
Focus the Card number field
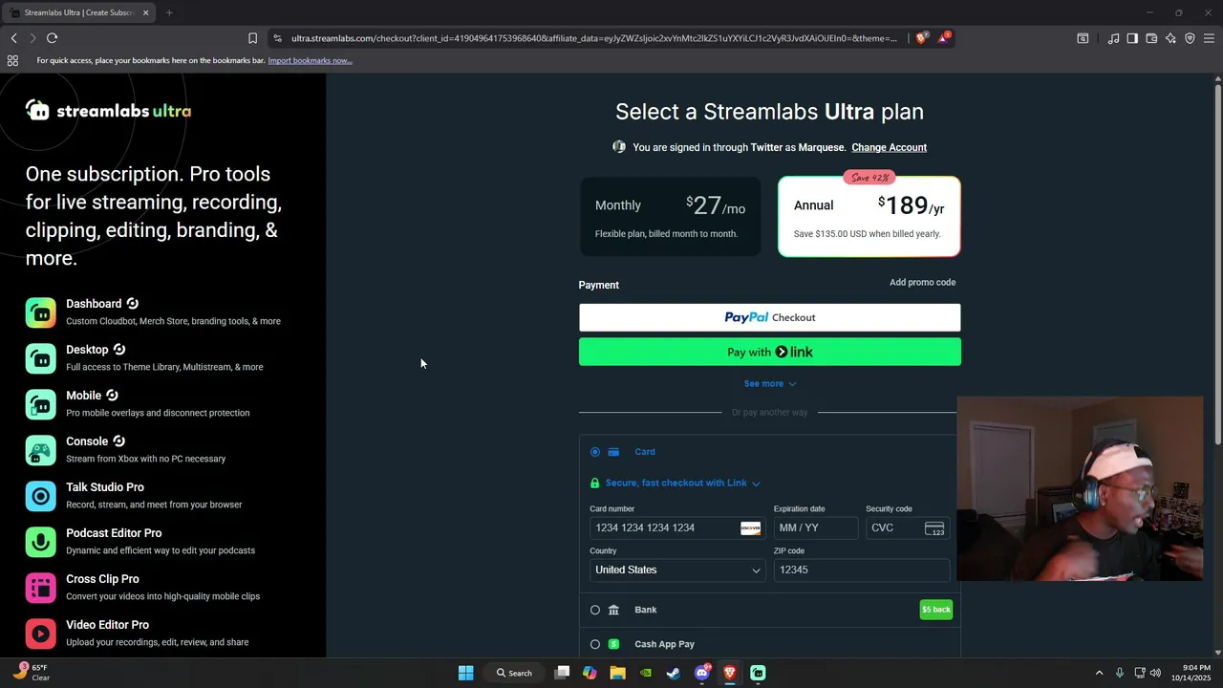(677, 527)
